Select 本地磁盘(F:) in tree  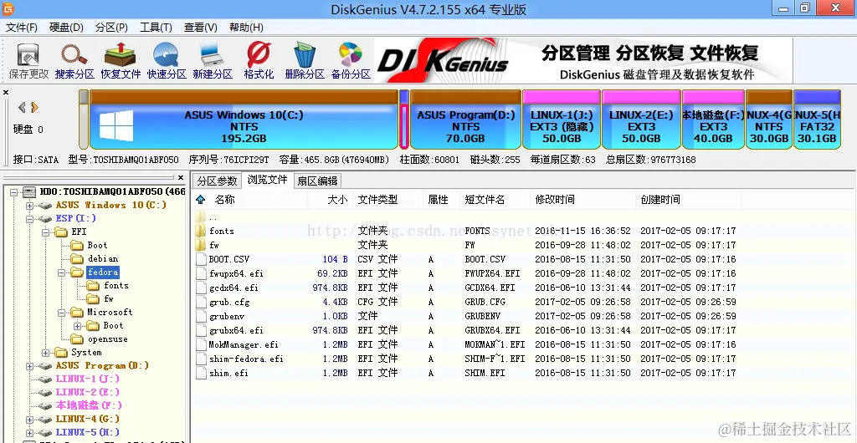click(89, 405)
